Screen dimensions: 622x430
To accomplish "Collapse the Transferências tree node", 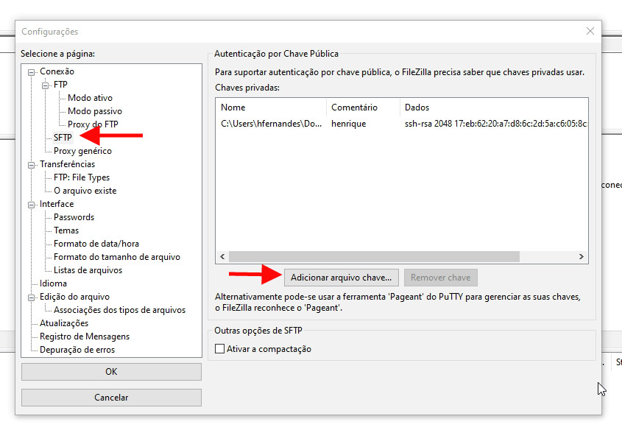I will (x=31, y=165).
